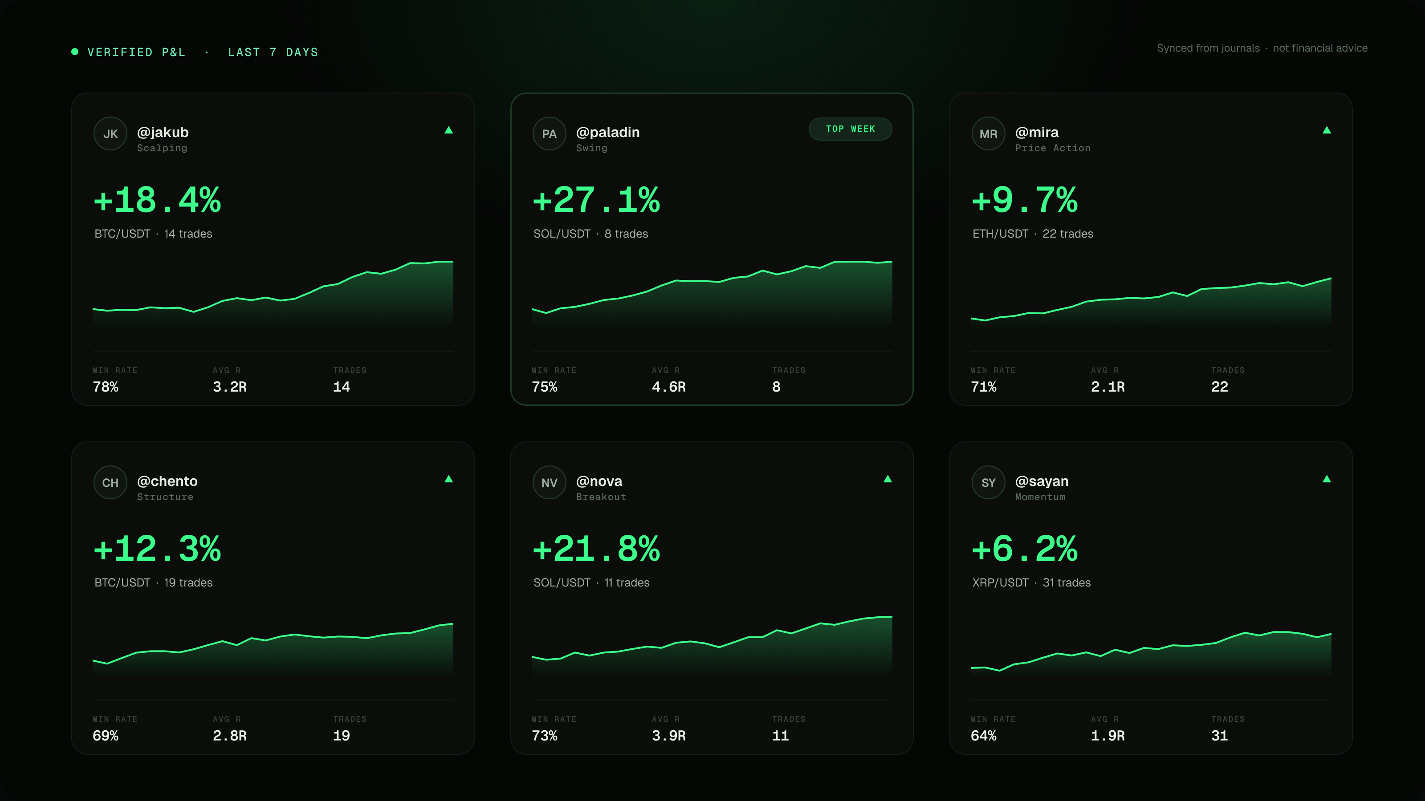Click the +27.1% return figure
The width and height of the screenshot is (1425, 801).
point(596,199)
